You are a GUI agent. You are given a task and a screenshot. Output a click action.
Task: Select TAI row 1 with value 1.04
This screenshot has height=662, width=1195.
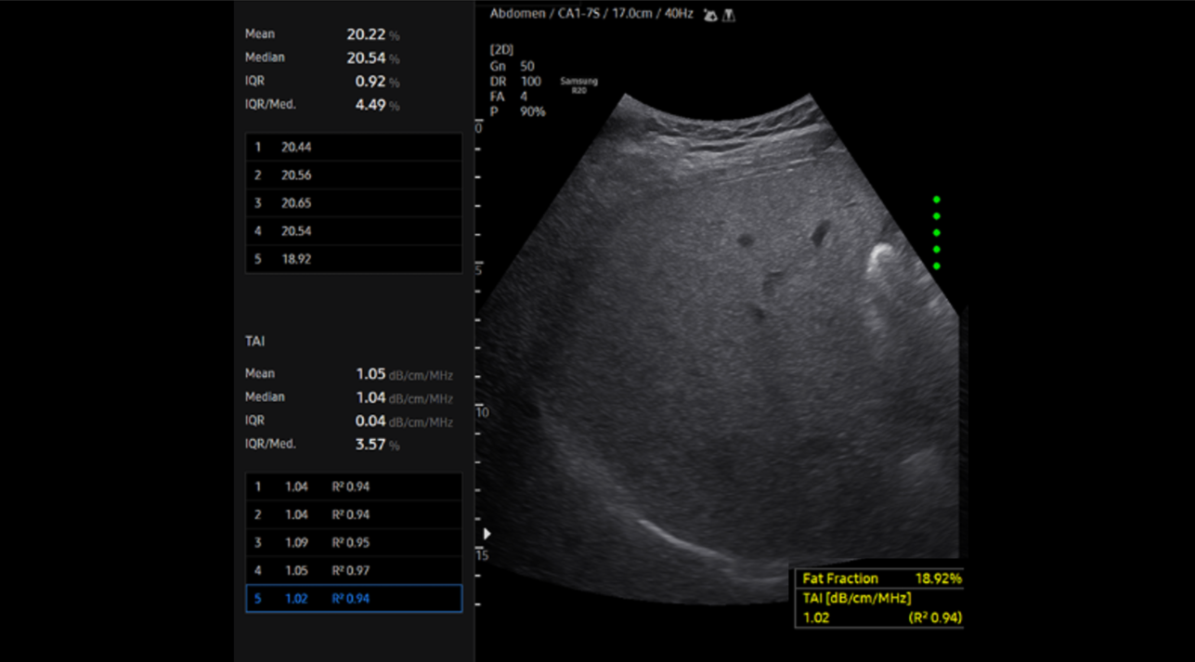pos(354,487)
